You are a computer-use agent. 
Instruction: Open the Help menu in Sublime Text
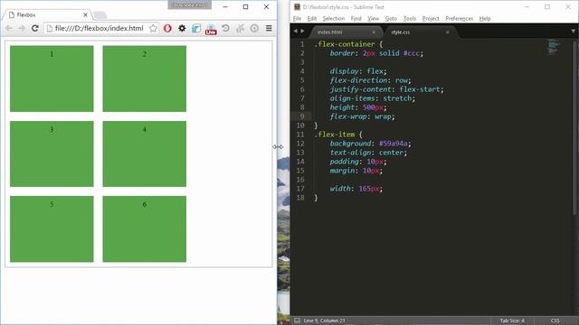pos(485,18)
